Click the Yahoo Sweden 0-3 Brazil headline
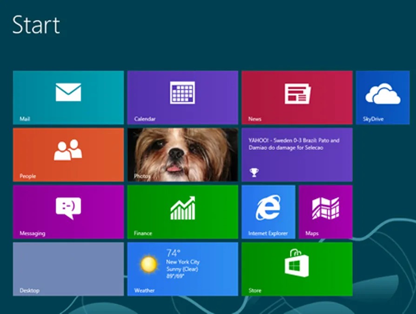Image resolution: width=416 pixels, height=314 pixels. (294, 144)
